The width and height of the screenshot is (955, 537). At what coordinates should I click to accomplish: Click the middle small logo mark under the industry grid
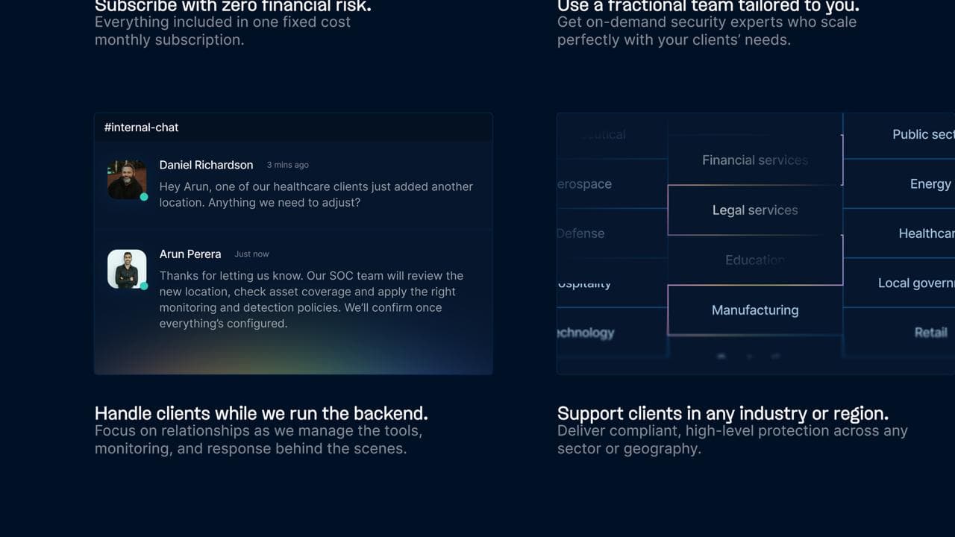(749, 357)
